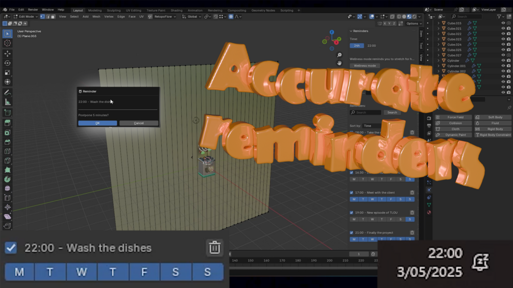Delete the Wash the dishes reminder
This screenshot has width=513, height=288.
coord(214,248)
